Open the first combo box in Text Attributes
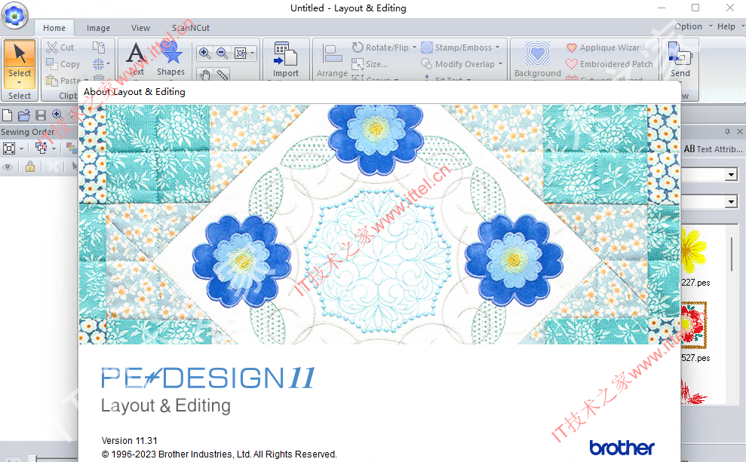Screen dimensions: 746x462 (x=731, y=175)
